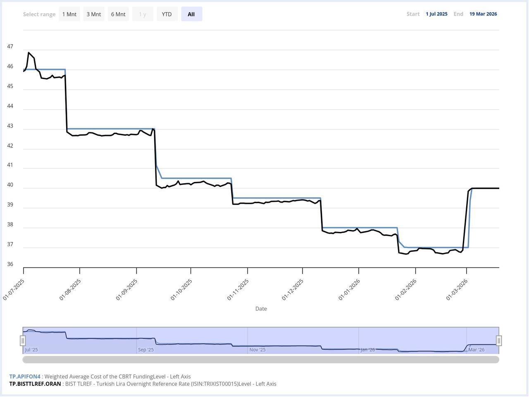Open the End date showing 19 Mar 2026
The height and width of the screenshot is (397, 529).
point(483,14)
